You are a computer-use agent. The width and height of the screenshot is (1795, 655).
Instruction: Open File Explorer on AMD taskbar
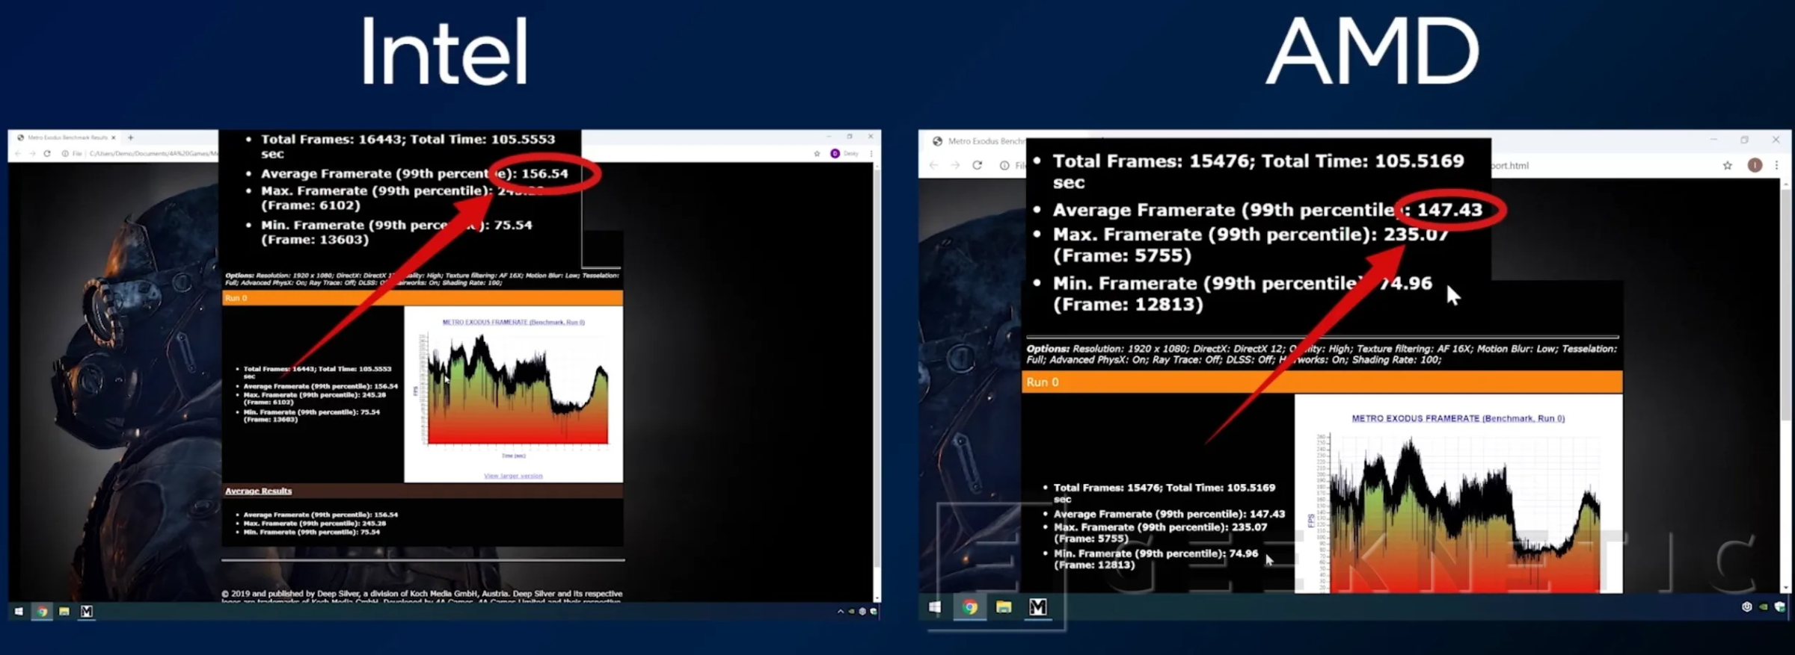point(1004,607)
